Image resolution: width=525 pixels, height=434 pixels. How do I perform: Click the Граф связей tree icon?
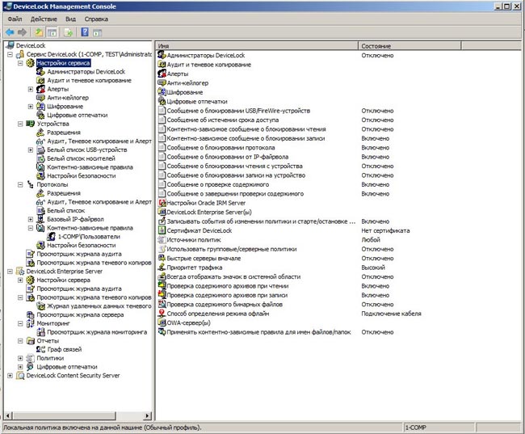pyautogui.click(x=41, y=349)
